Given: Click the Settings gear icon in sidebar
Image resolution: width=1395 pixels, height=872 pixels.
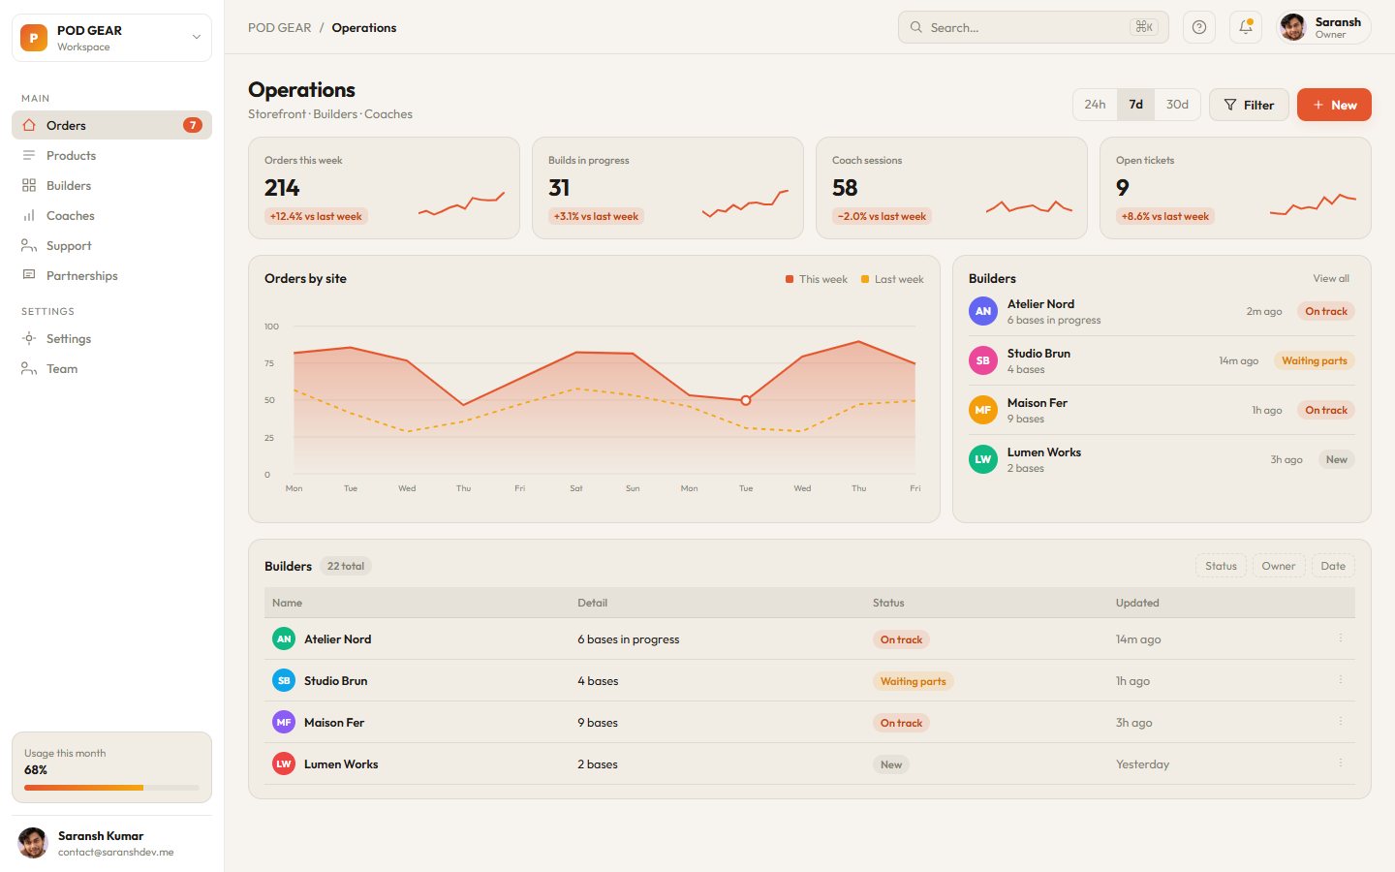Looking at the screenshot, I should 29,338.
